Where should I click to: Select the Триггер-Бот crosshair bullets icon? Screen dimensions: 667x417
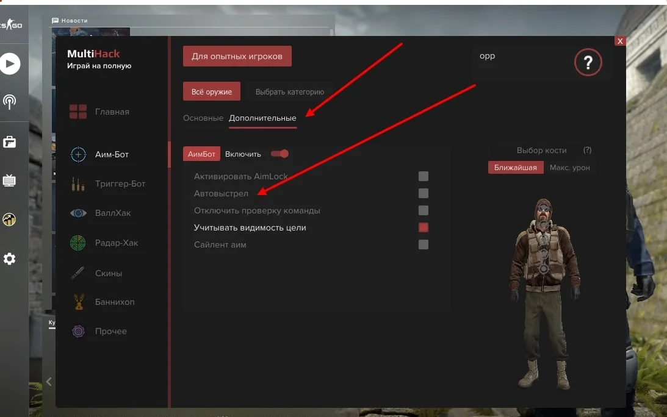click(x=78, y=184)
